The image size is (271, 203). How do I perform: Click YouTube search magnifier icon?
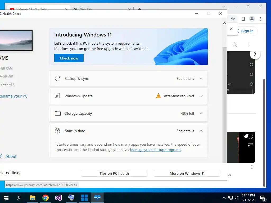click(x=235, y=45)
